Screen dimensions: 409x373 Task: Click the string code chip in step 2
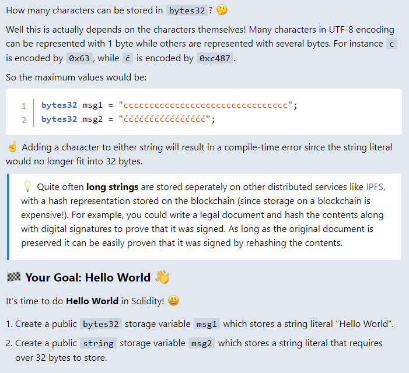tap(98, 343)
